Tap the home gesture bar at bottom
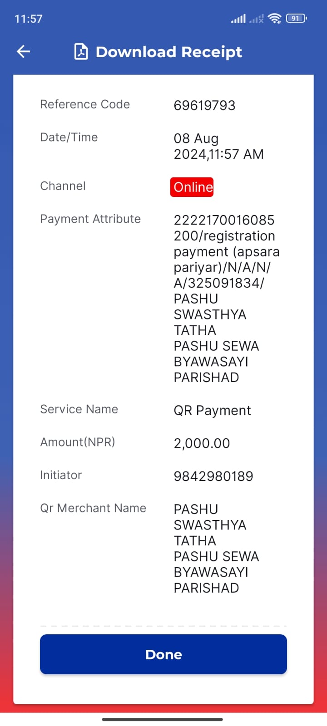The height and width of the screenshot is (726, 327). tap(163, 719)
